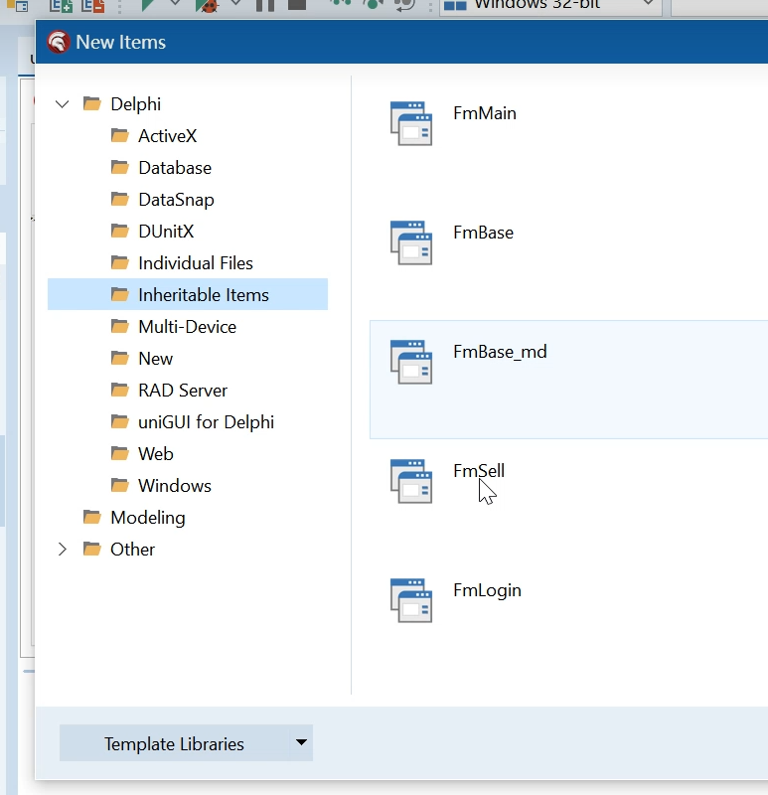Select Inheritable Items category
Screen dimensions: 768x795
188,294
